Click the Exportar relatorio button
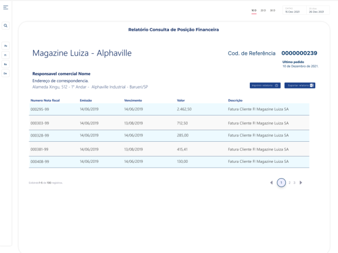Image resolution: width=338 pixels, height=253 pixels. point(300,85)
